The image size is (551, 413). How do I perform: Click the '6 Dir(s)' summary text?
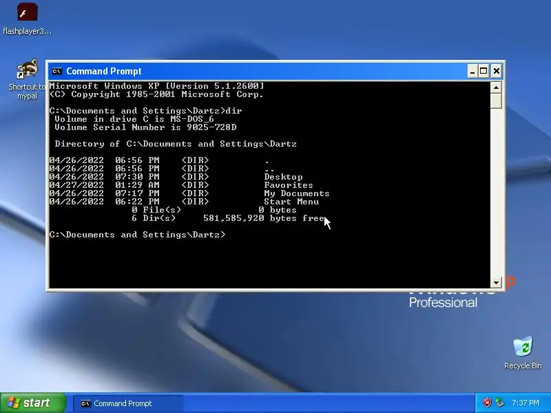coord(154,218)
